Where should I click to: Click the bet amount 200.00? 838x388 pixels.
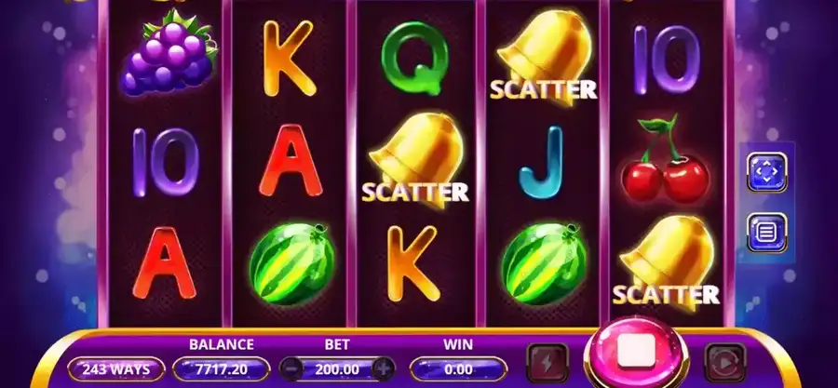(x=337, y=369)
